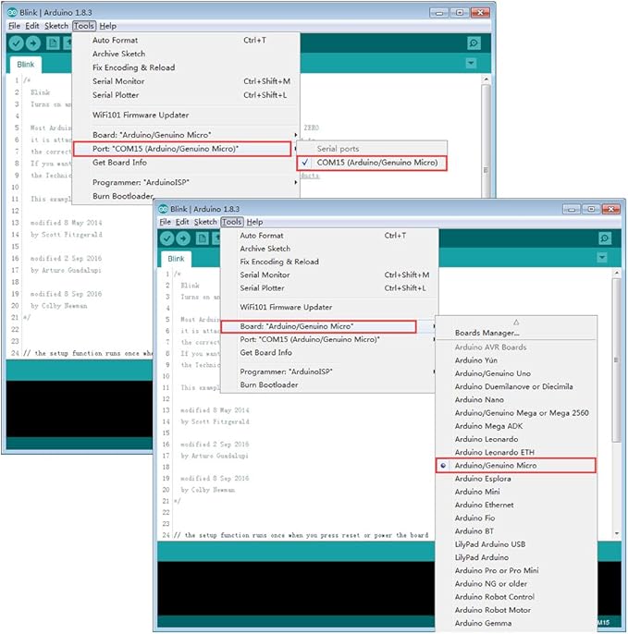Open Serial Monitor icon in back window

click(474, 43)
